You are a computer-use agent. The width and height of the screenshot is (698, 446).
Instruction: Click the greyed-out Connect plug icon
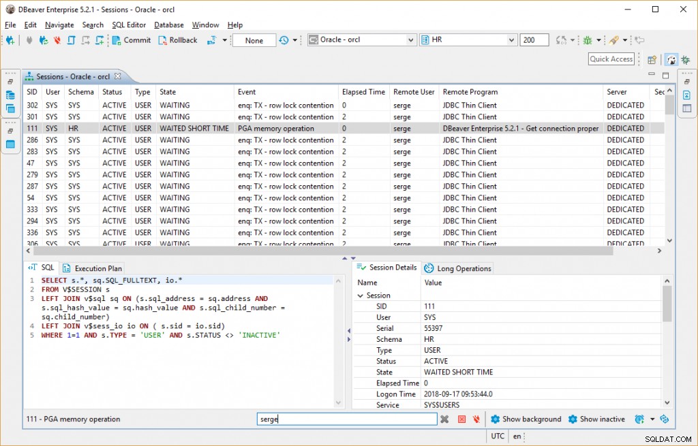[29, 40]
